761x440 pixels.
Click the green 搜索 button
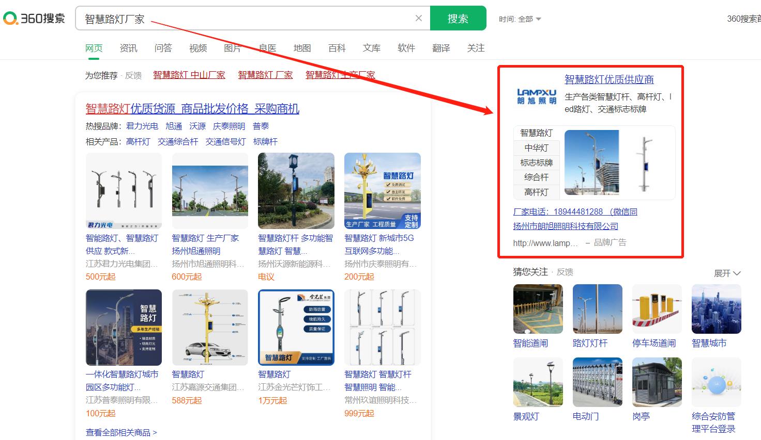(x=458, y=19)
